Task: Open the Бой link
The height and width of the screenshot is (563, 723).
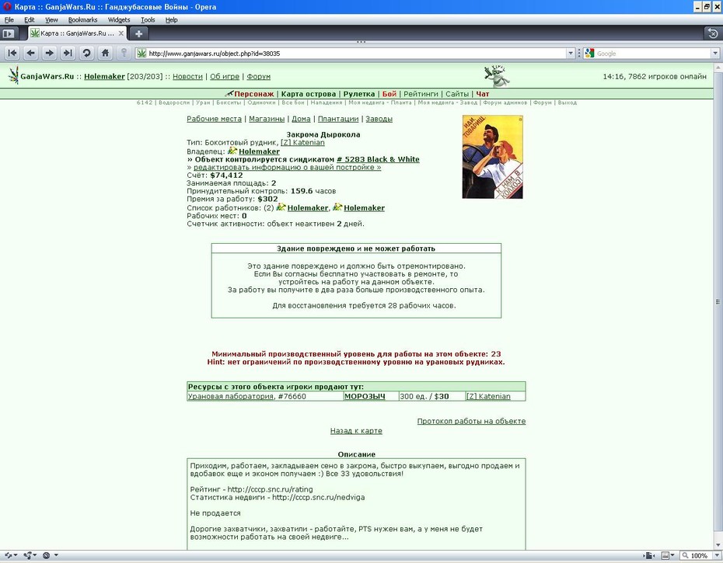Action: click(x=389, y=94)
